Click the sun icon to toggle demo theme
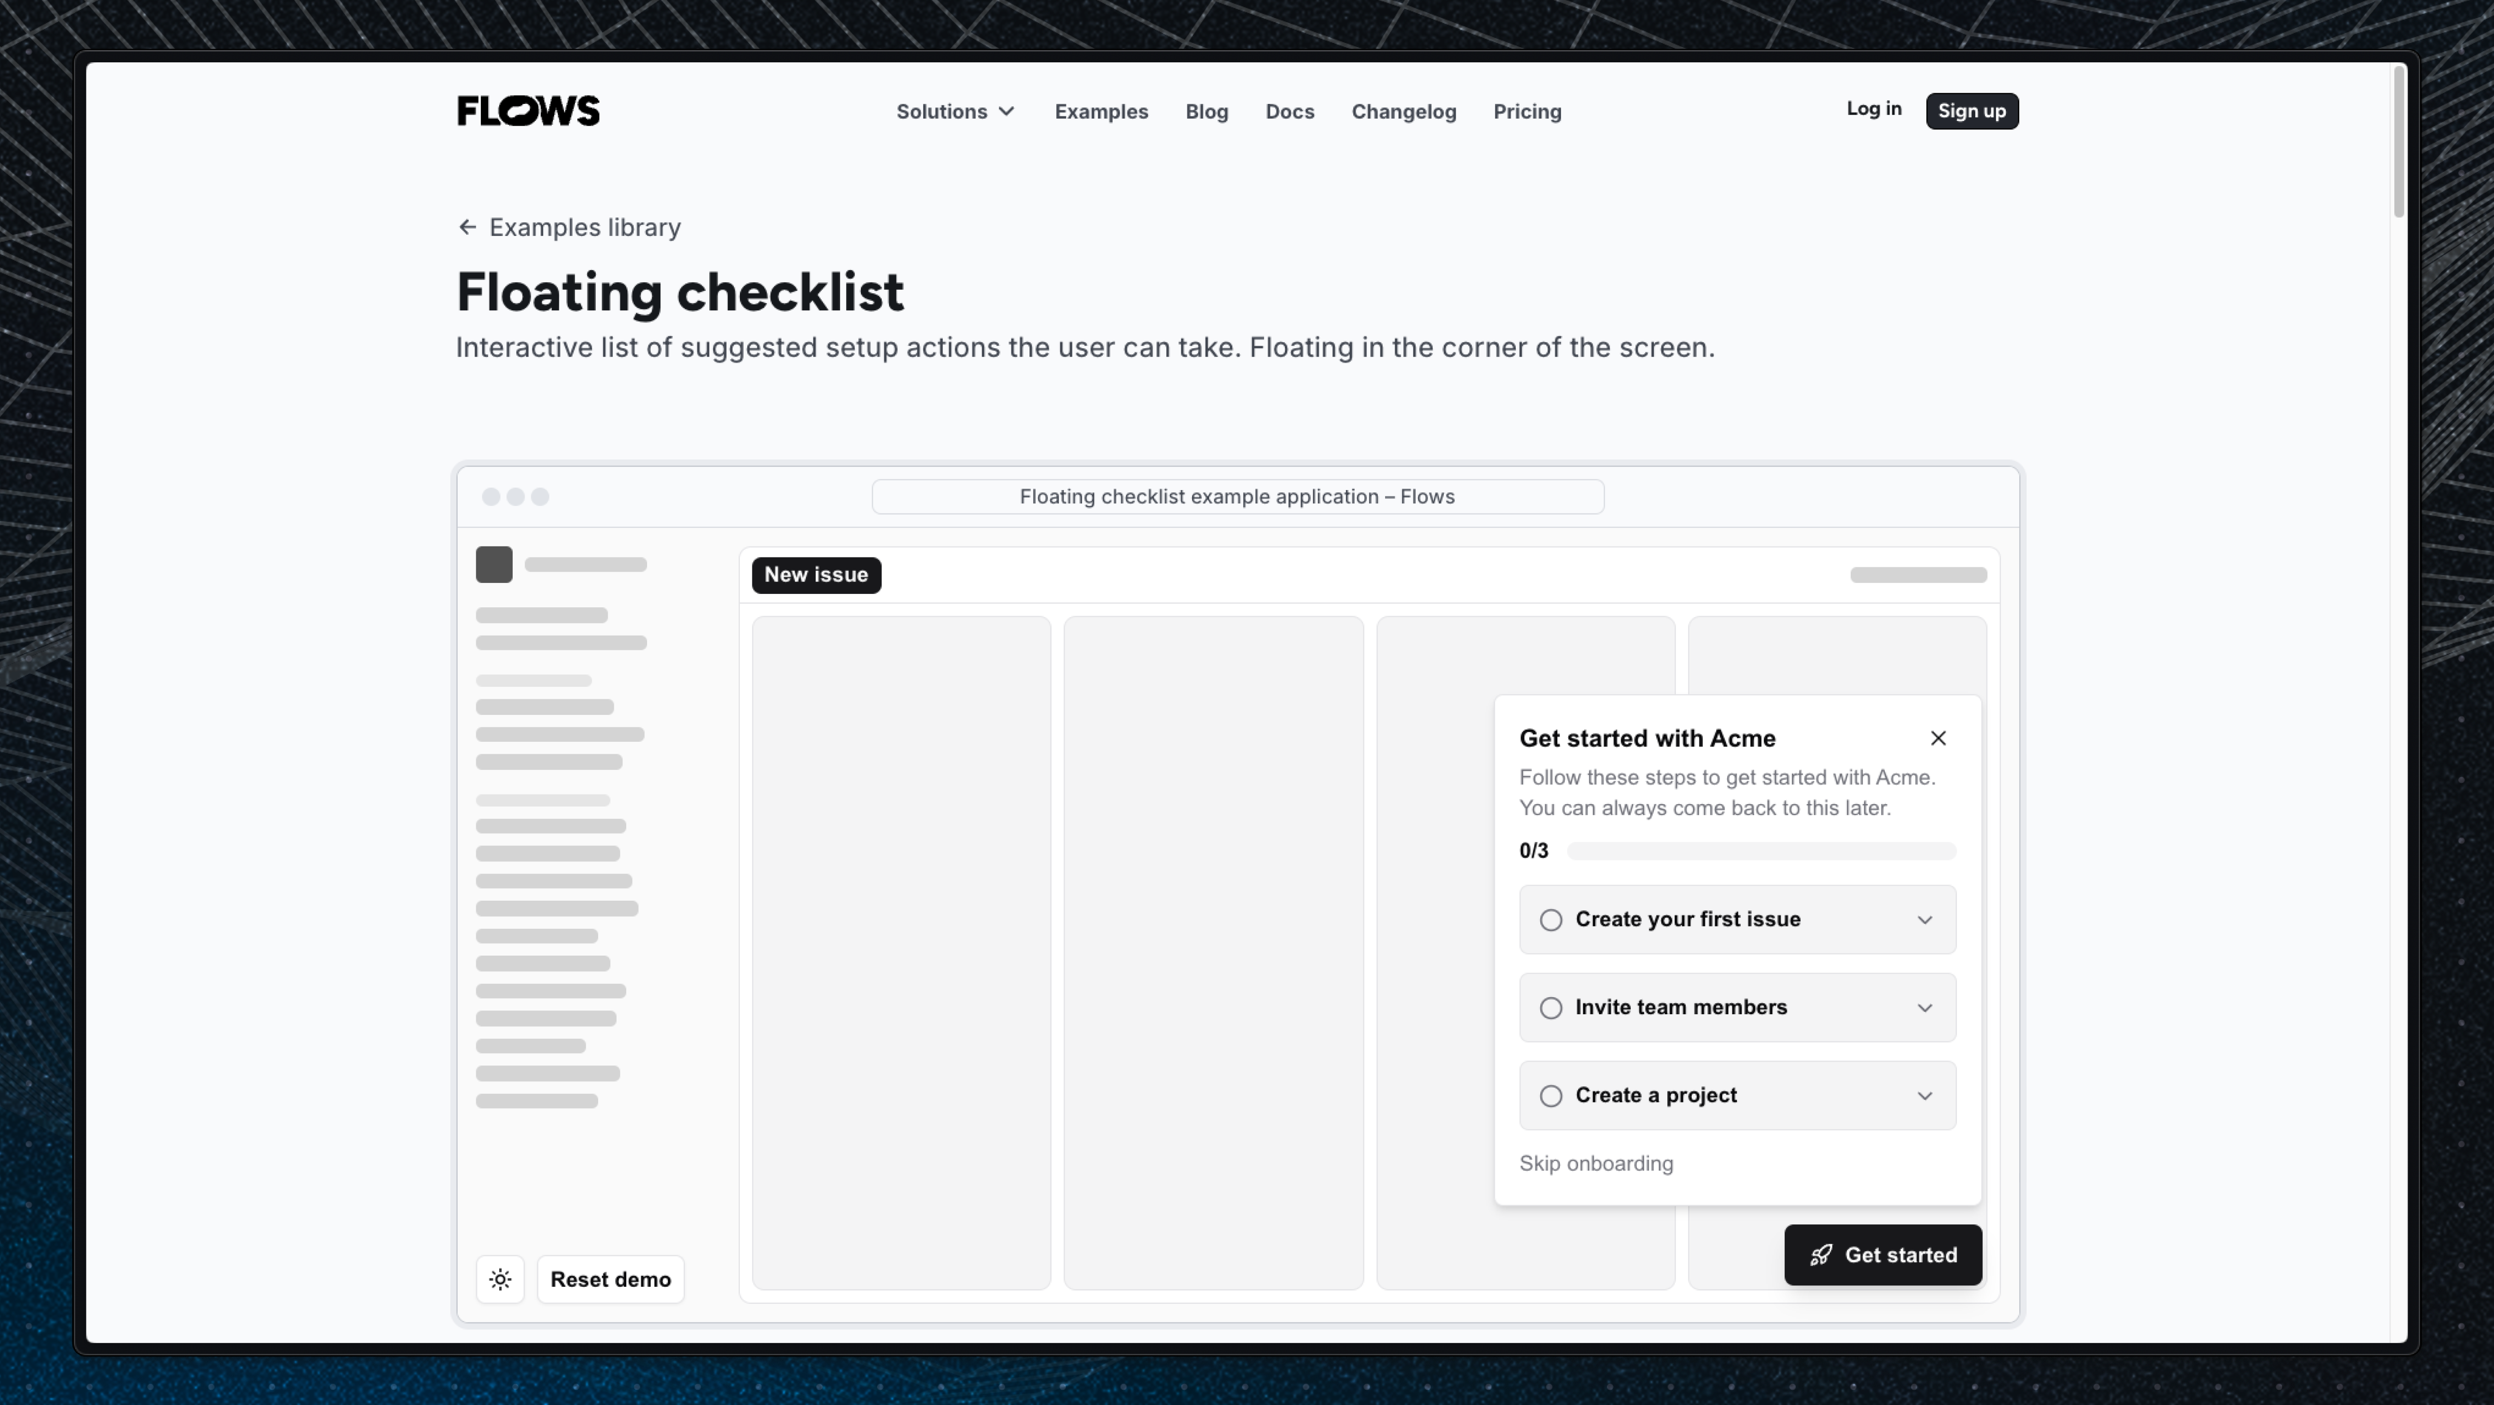This screenshot has width=2494, height=1405. (500, 1279)
